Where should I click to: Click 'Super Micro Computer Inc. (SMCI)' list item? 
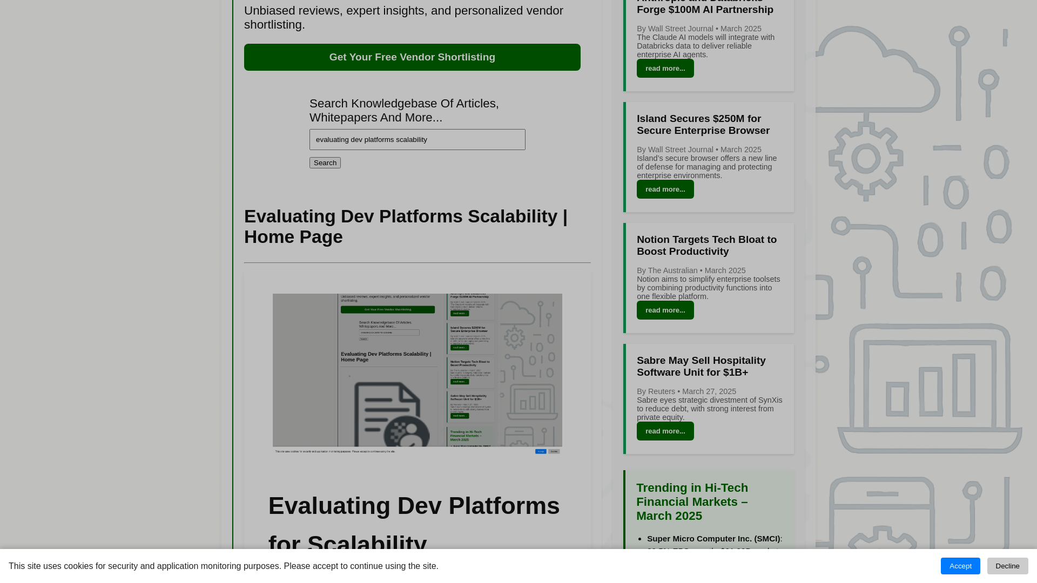713,539
